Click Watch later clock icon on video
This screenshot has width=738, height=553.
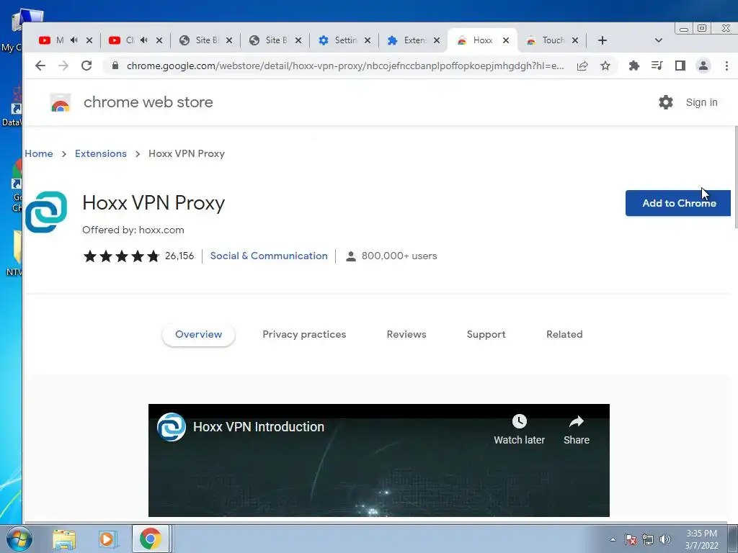(519, 421)
